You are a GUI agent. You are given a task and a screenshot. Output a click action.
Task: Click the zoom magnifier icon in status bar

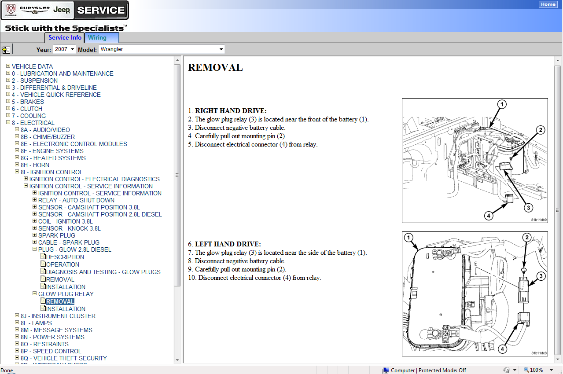pyautogui.click(x=526, y=370)
